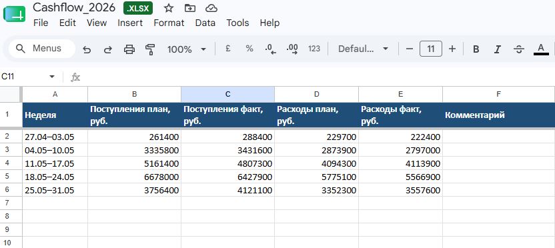
Task: Star the Cashflow_2026 document
Action: (169, 8)
